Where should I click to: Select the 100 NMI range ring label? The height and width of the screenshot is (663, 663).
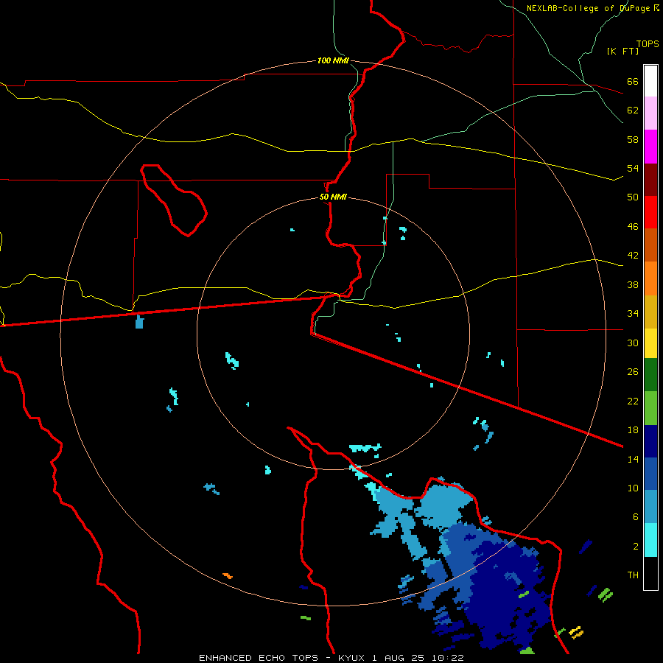(333, 60)
